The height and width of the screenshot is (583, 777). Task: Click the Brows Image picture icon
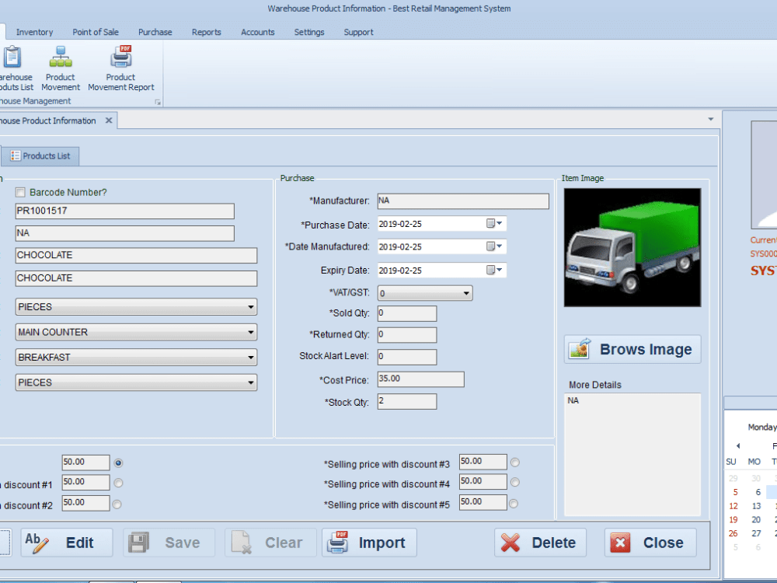[578, 348]
